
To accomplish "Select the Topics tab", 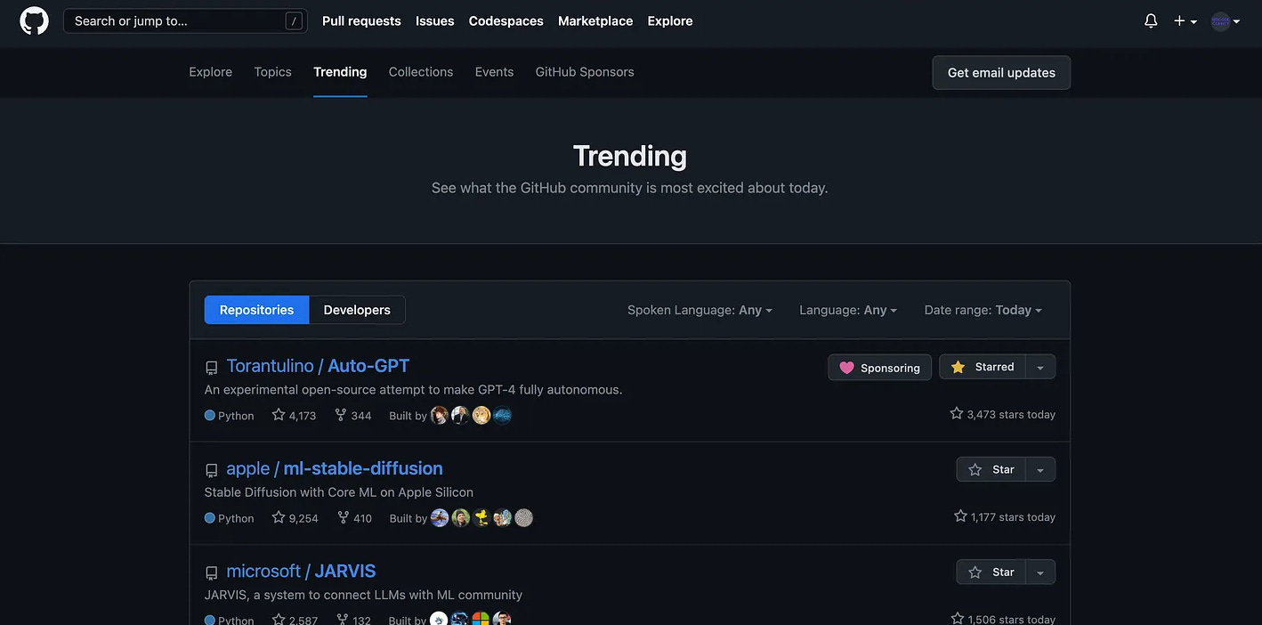I will click(273, 72).
